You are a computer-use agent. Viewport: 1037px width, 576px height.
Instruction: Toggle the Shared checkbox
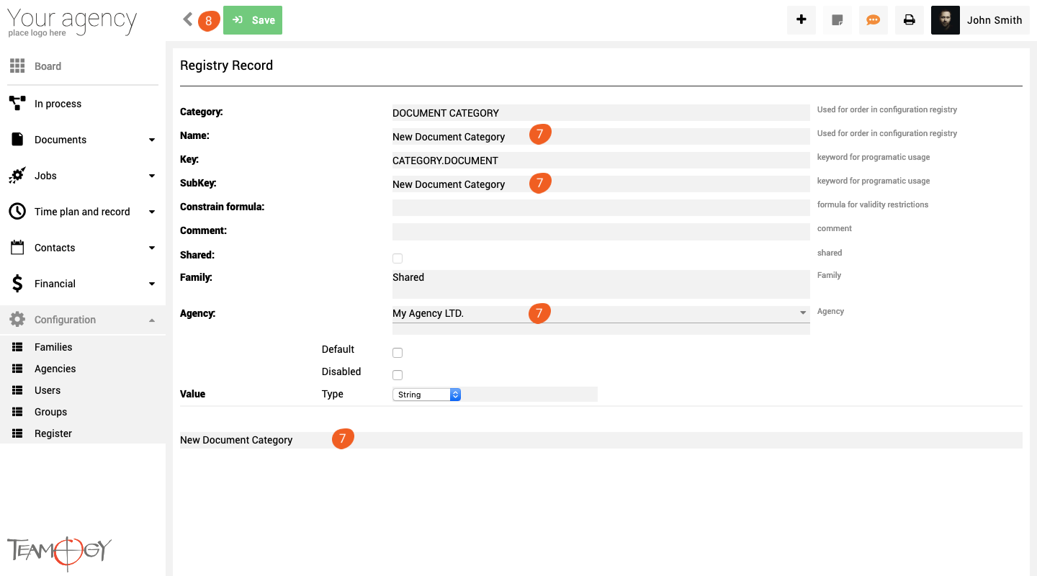click(x=398, y=258)
